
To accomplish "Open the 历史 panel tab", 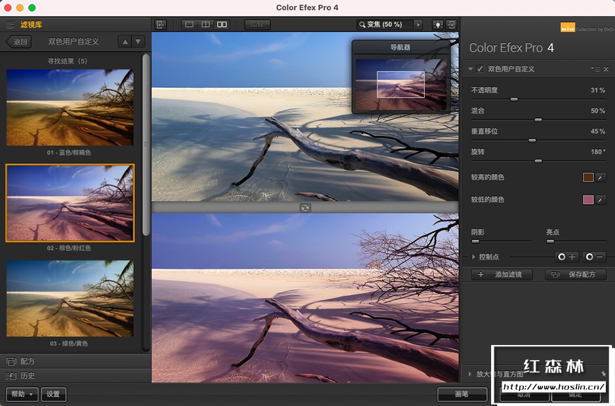I will pos(28,376).
